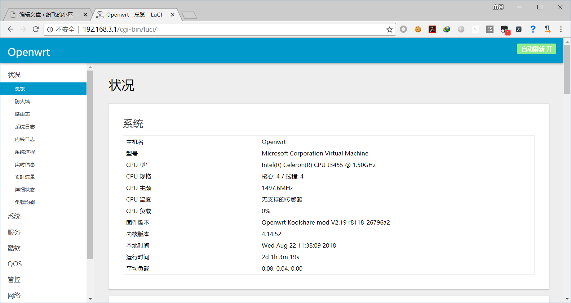Open the Adobe Acrobat extension icon

click(432, 29)
